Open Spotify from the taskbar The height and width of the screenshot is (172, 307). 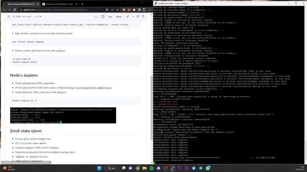[x=152, y=168]
